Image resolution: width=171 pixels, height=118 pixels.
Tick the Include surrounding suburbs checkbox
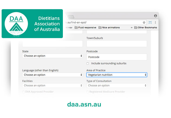88,63
